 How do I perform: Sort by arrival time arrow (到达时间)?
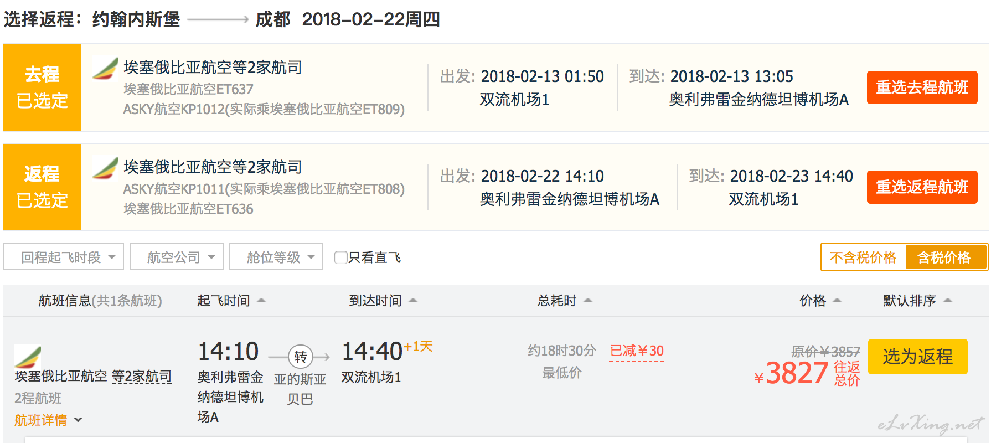click(x=413, y=301)
